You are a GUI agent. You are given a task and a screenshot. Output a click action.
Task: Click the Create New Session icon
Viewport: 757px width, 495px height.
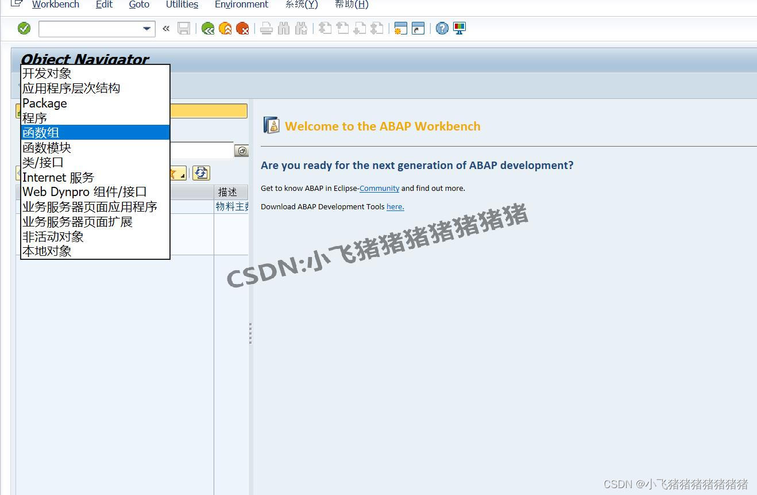pos(401,28)
